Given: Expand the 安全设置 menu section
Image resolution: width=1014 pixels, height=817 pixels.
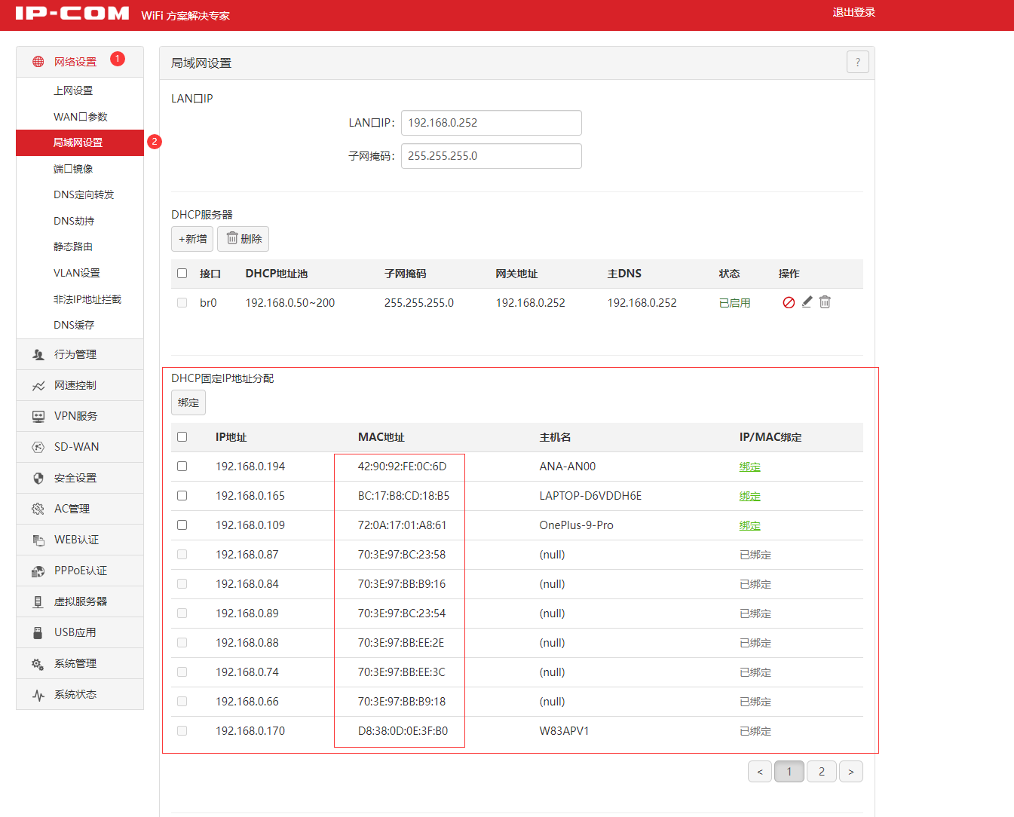Looking at the screenshot, I should coord(80,478).
